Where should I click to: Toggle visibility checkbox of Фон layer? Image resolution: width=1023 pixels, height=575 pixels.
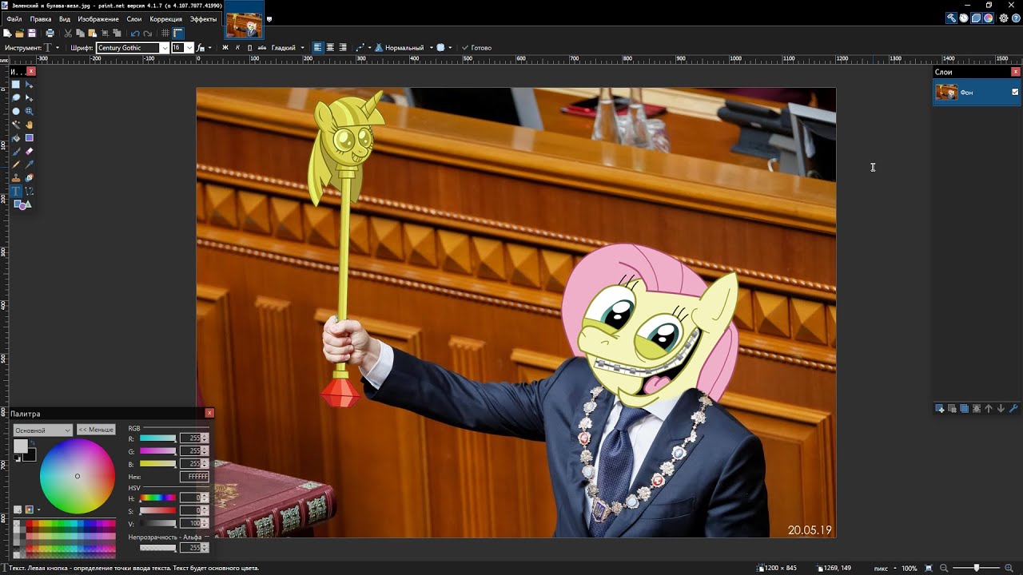tap(1015, 92)
